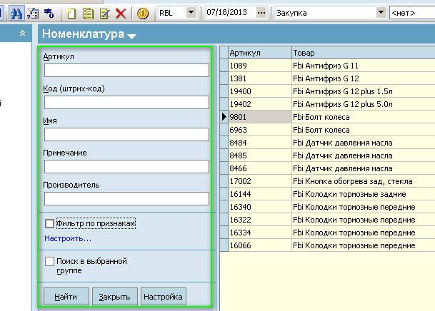
Task: Select Fbi Кнопка обогрева зад, стекла
Action: (364, 181)
